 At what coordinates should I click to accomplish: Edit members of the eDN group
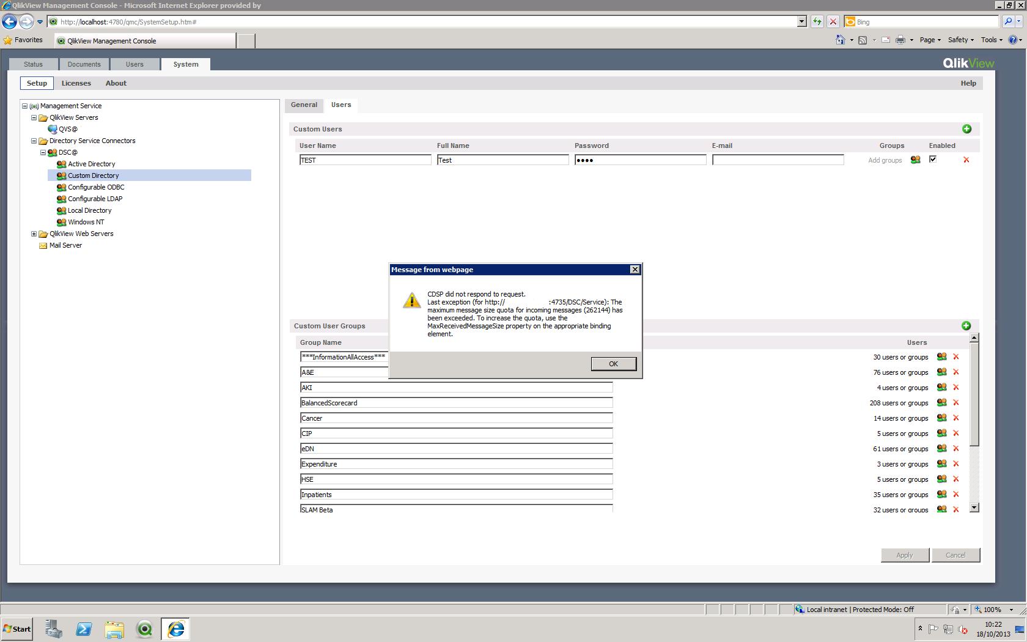[x=941, y=448]
